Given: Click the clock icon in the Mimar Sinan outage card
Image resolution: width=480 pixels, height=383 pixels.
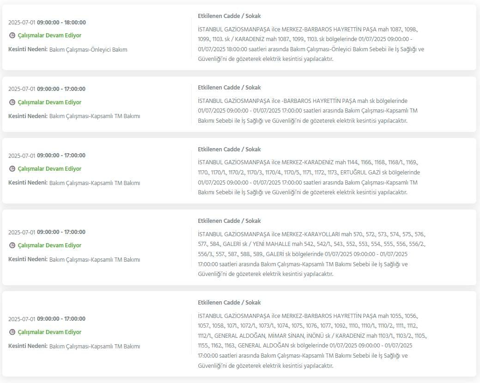Looking at the screenshot, I should click(x=12, y=332).
